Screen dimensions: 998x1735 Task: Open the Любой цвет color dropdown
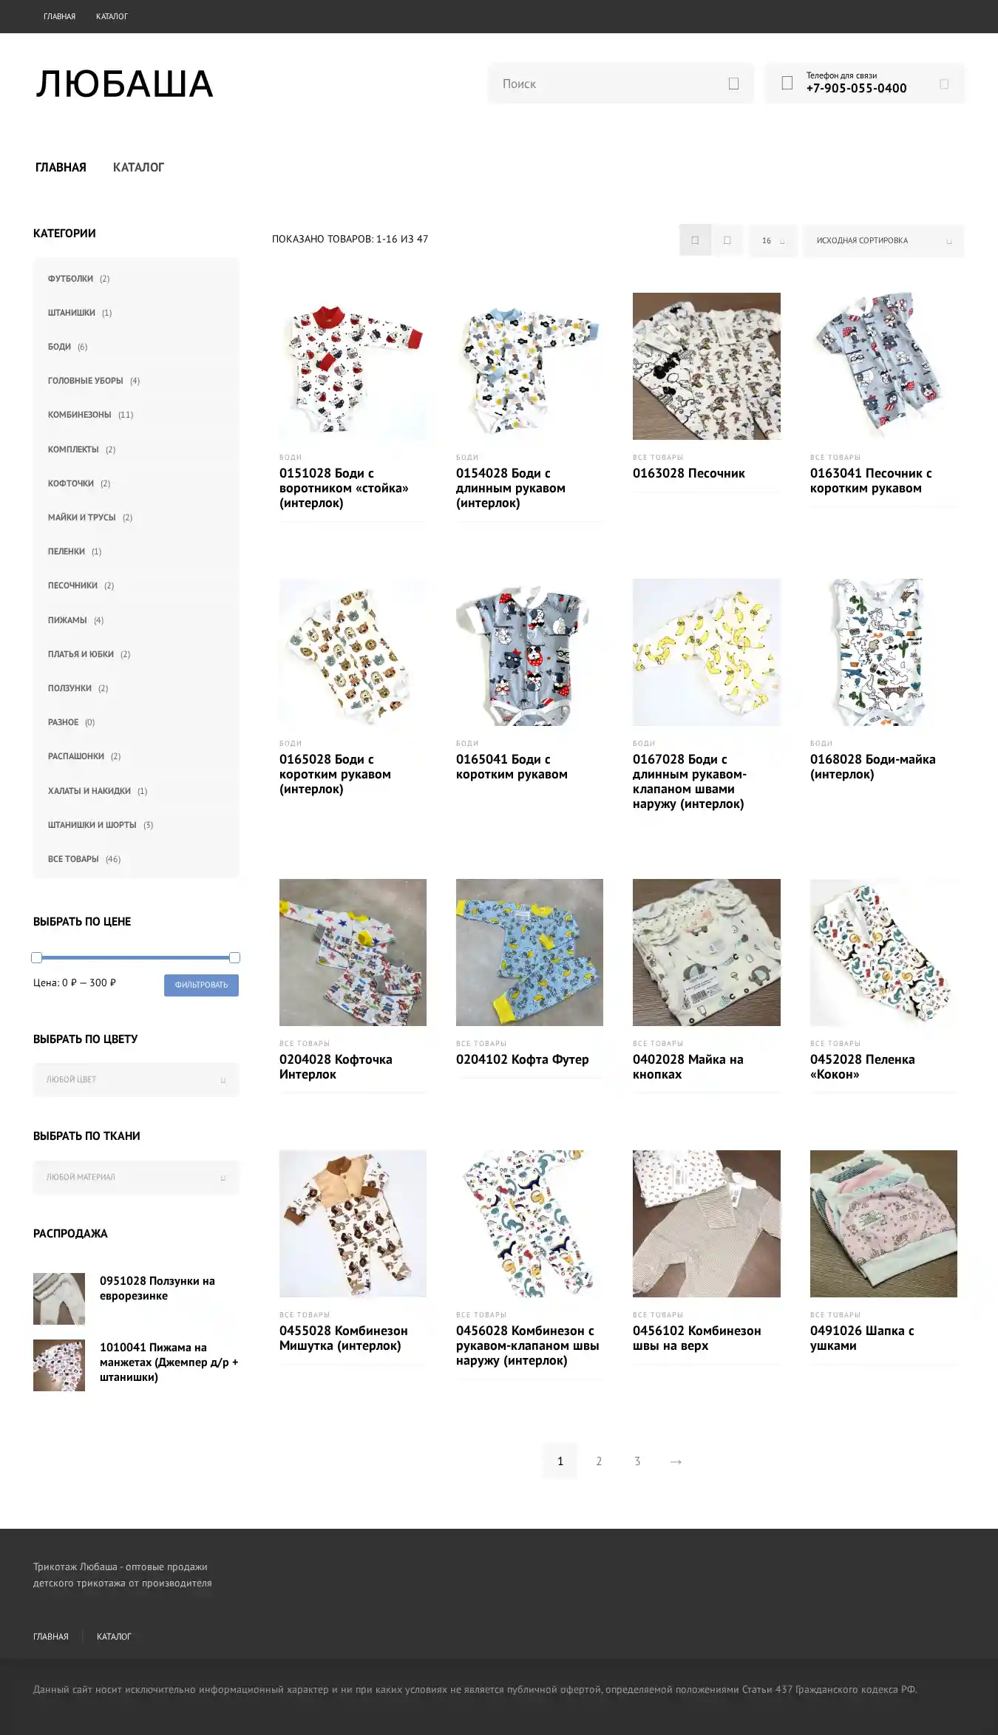click(x=136, y=1080)
